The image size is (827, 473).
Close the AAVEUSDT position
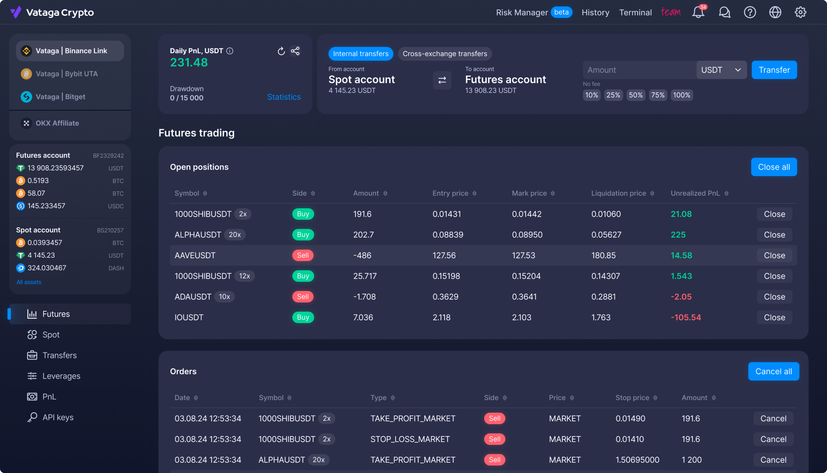pyautogui.click(x=774, y=255)
